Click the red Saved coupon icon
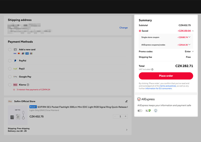Screen dimensions: 201x142 click(x=140, y=31)
